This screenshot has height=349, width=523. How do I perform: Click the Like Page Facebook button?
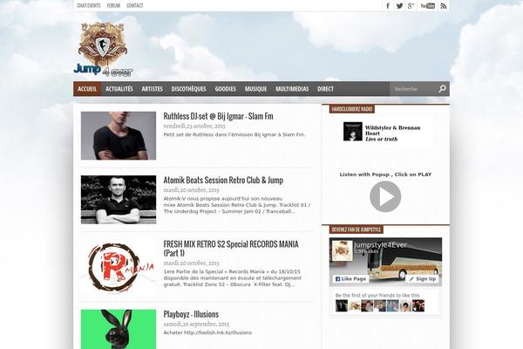[350, 278]
